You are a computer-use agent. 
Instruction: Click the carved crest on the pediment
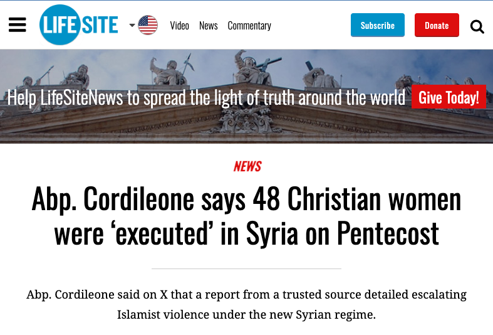[x=246, y=121]
